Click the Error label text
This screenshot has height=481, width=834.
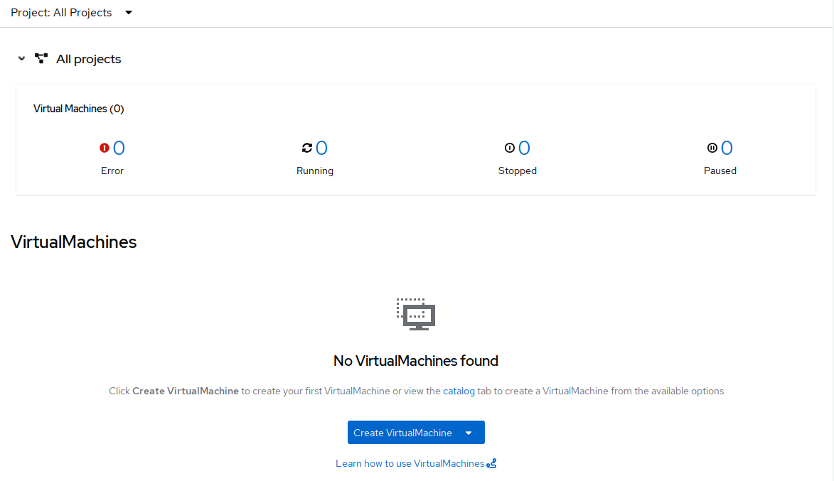pyautogui.click(x=112, y=171)
